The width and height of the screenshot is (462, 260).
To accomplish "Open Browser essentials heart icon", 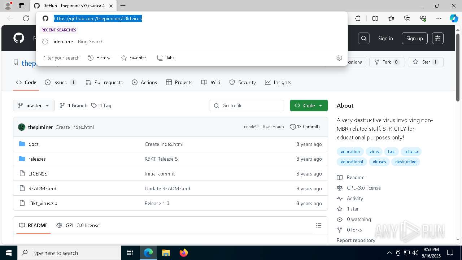I will coord(423,18).
